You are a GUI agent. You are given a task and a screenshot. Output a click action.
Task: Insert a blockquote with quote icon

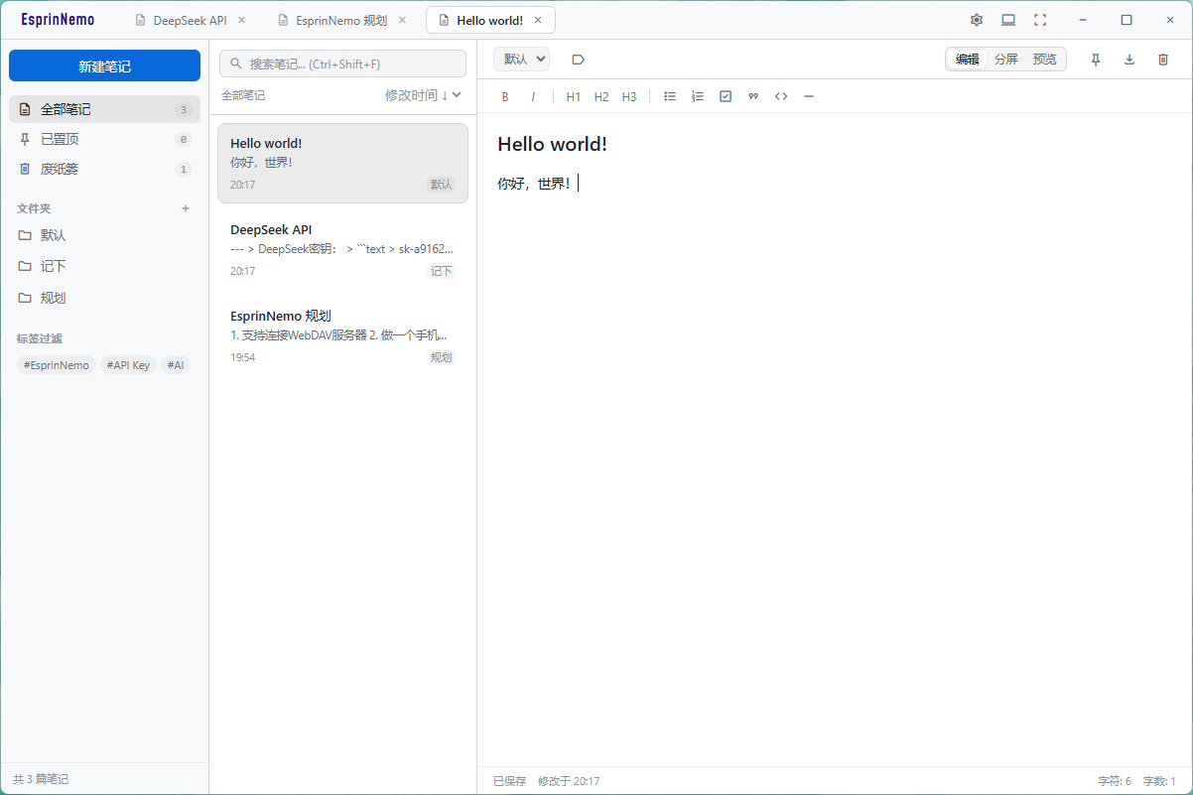753,96
